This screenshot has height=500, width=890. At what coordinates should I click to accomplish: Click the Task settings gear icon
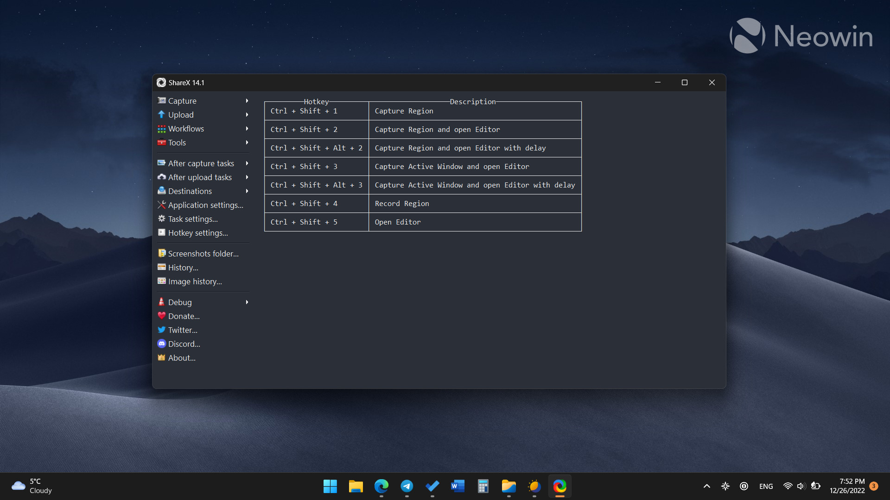pyautogui.click(x=161, y=219)
